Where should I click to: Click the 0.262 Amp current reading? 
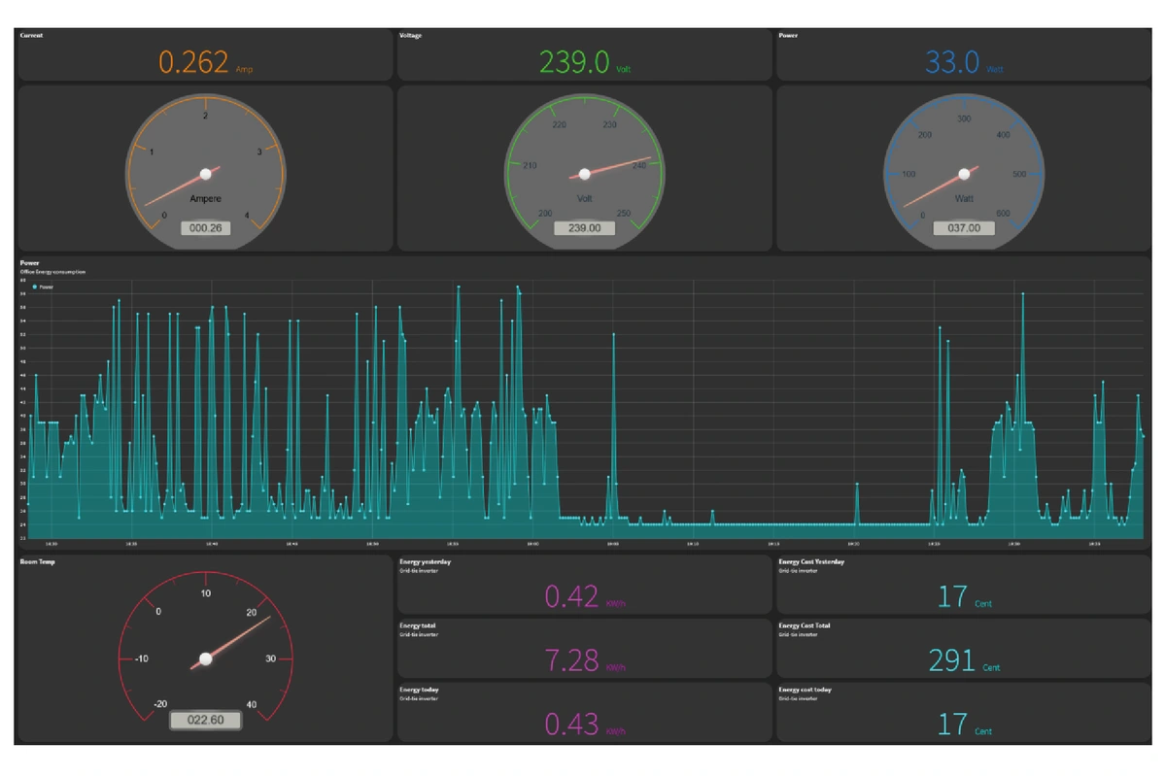(205, 63)
